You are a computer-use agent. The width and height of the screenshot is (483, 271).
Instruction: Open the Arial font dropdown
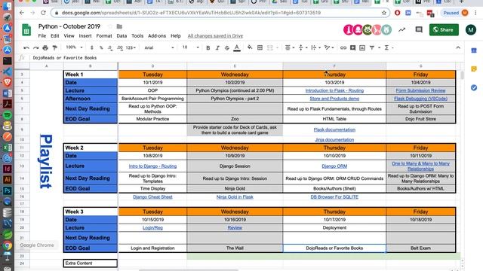coord(159,47)
